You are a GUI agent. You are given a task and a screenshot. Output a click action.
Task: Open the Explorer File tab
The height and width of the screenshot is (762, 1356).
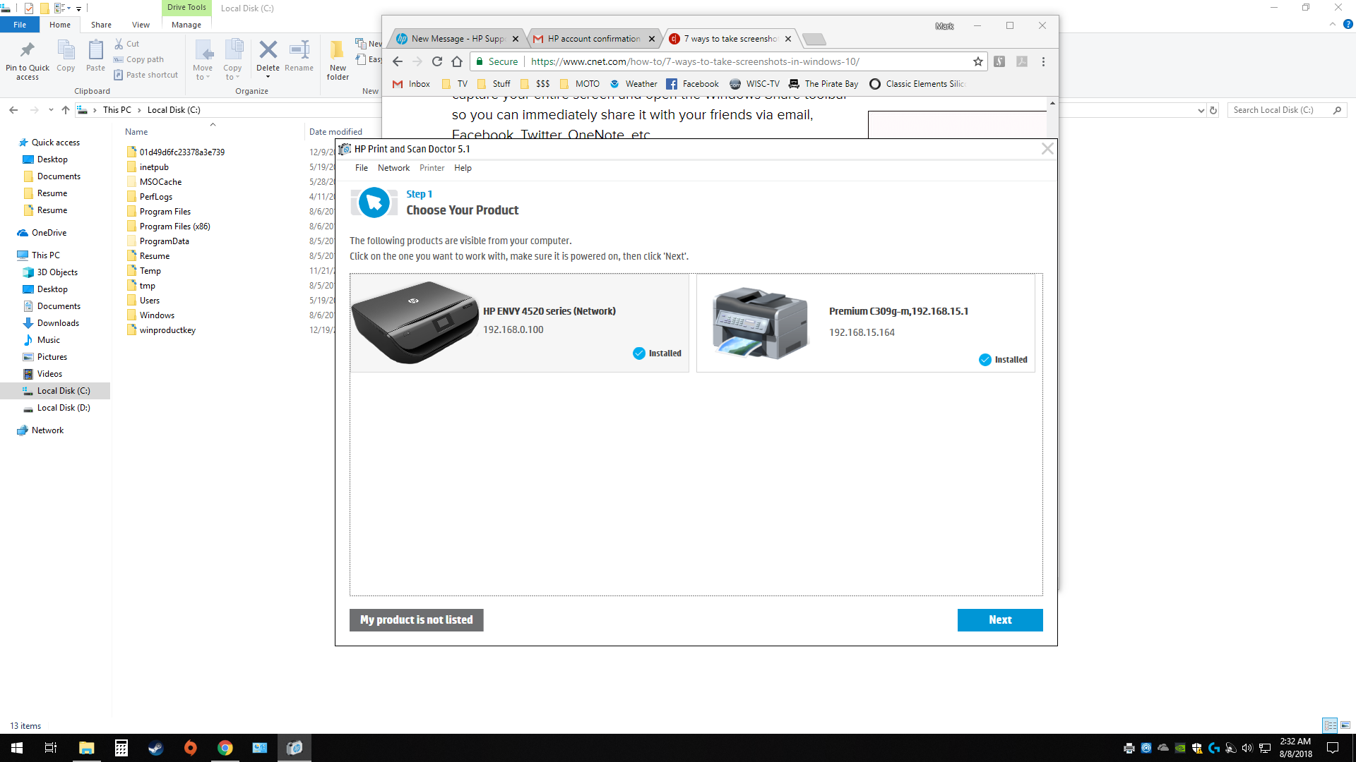20,25
